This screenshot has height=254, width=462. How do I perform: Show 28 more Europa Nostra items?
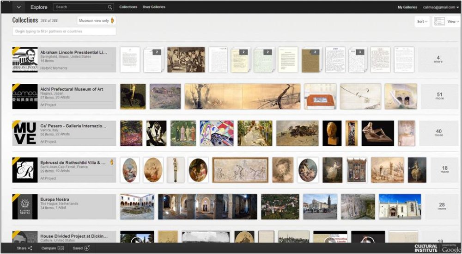[442, 206]
